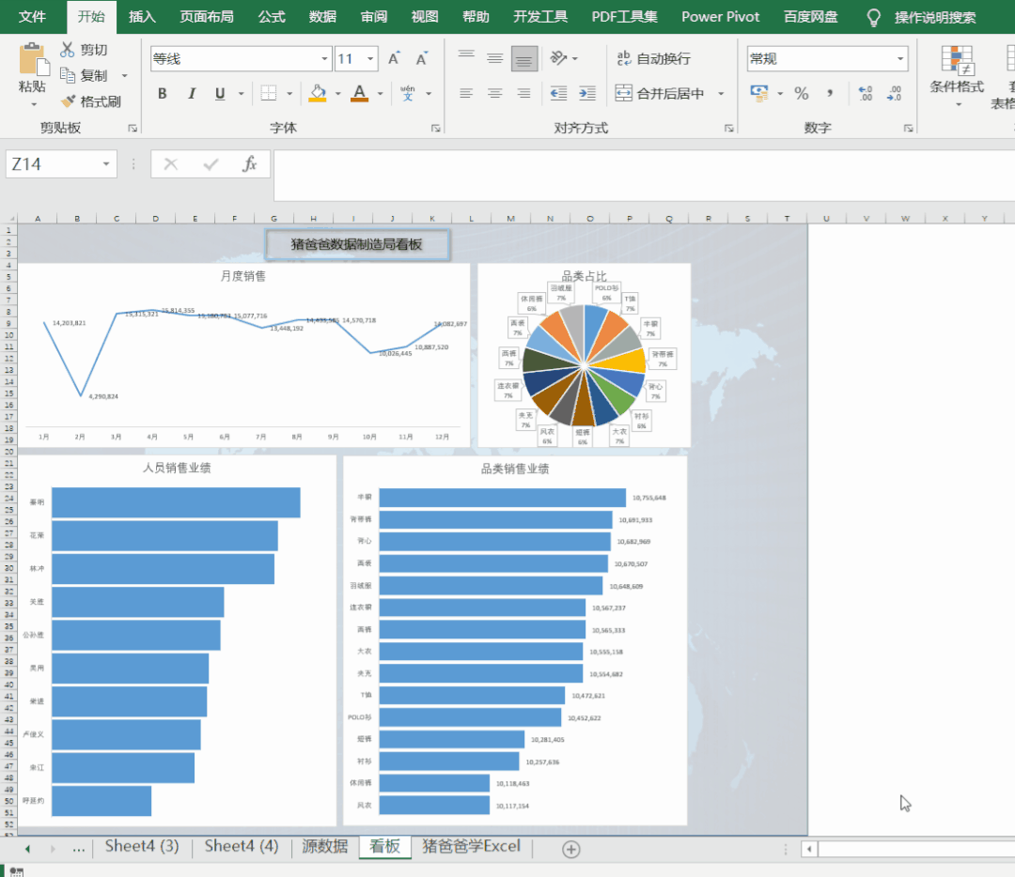Image resolution: width=1015 pixels, height=877 pixels.
Task: Click the Copy icon
Action: pos(68,75)
